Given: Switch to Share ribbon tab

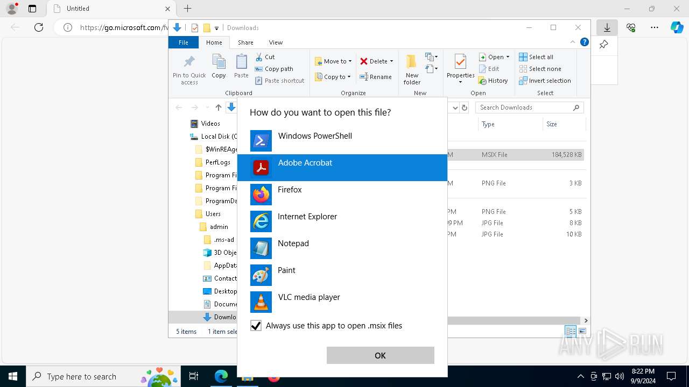Looking at the screenshot, I should 245,42.
